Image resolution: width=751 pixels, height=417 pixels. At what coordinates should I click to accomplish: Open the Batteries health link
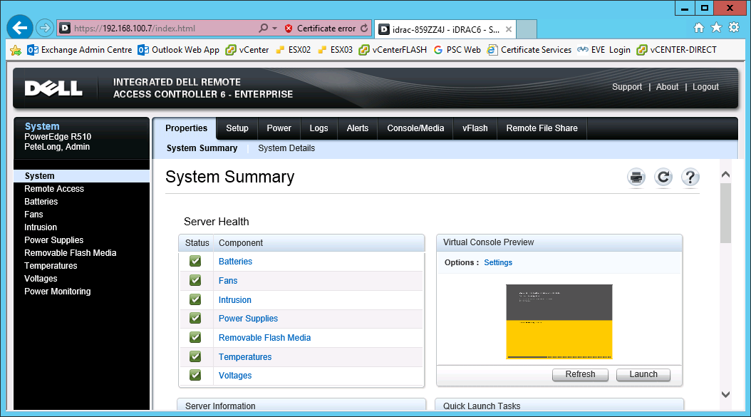[235, 262]
